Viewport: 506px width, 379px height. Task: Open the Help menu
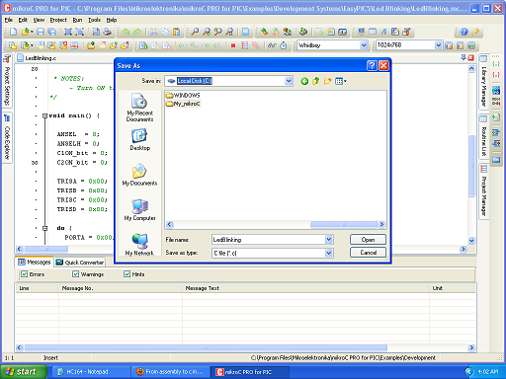coord(112,20)
